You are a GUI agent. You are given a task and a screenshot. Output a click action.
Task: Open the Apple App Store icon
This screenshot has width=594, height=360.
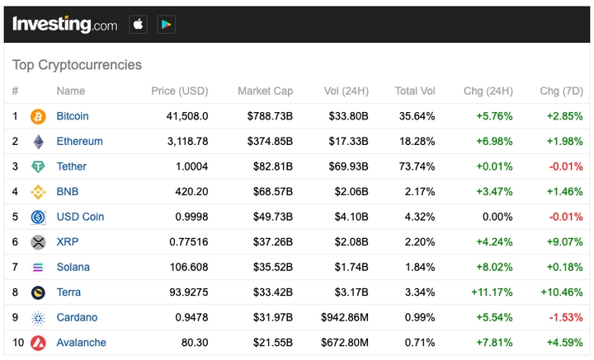point(139,25)
